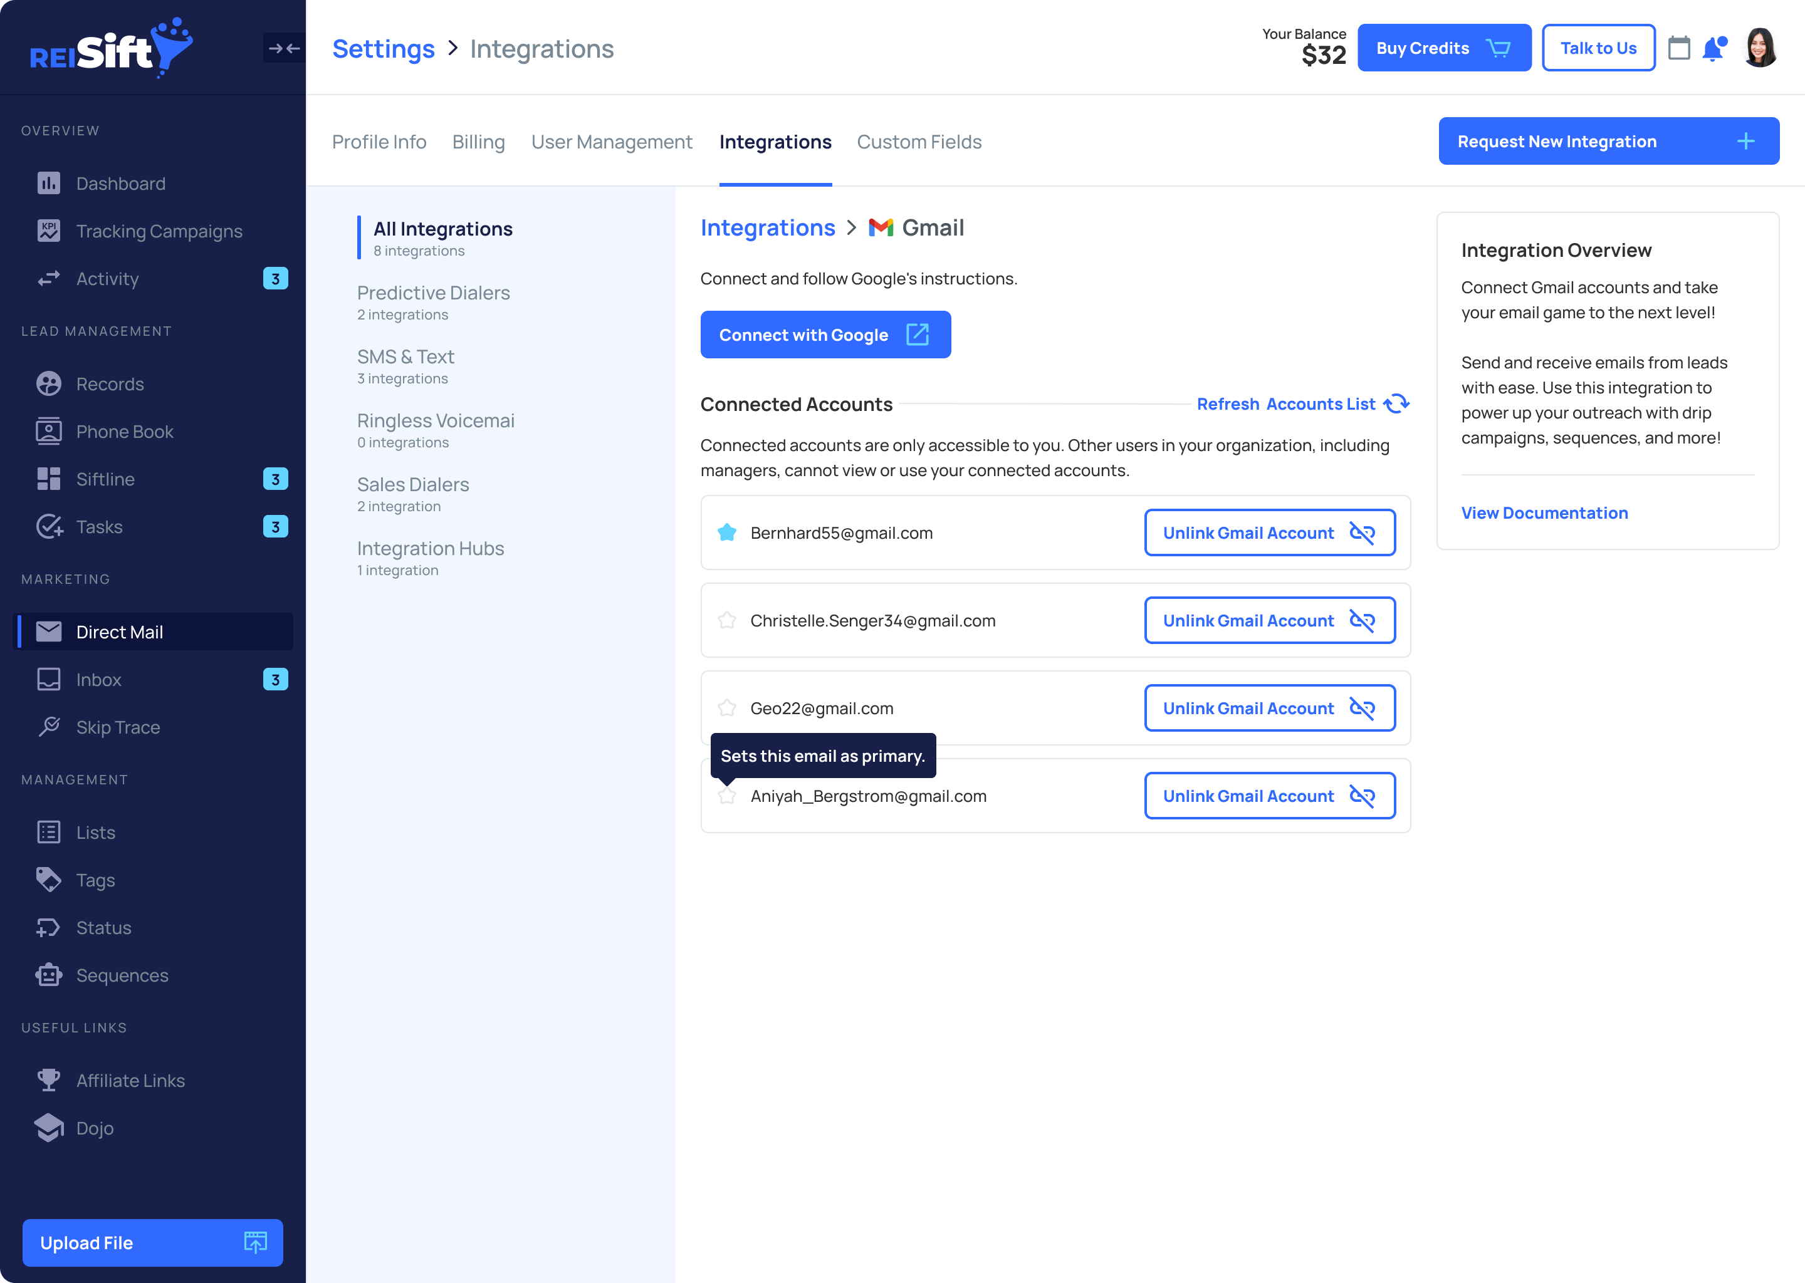The width and height of the screenshot is (1805, 1283).
Task: Open the calendar icon in header
Action: (1678, 48)
